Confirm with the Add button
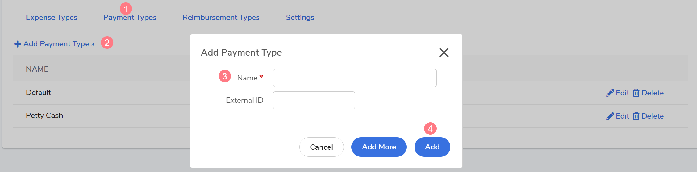Screen dimensions: 697x172 point(432,147)
